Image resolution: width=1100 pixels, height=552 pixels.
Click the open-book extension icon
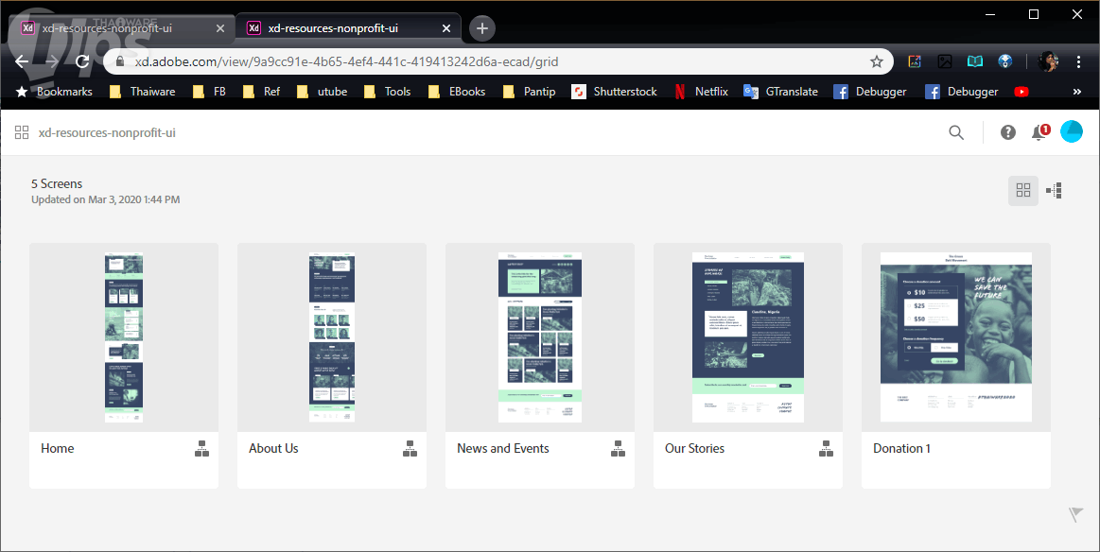(x=975, y=61)
